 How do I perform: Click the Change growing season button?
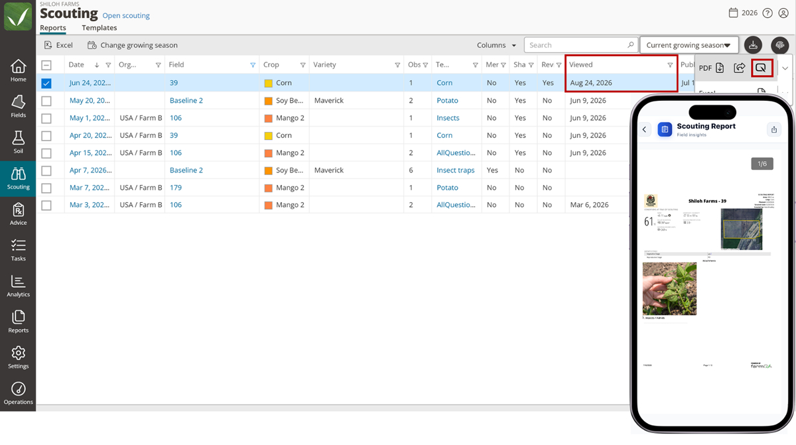132,45
